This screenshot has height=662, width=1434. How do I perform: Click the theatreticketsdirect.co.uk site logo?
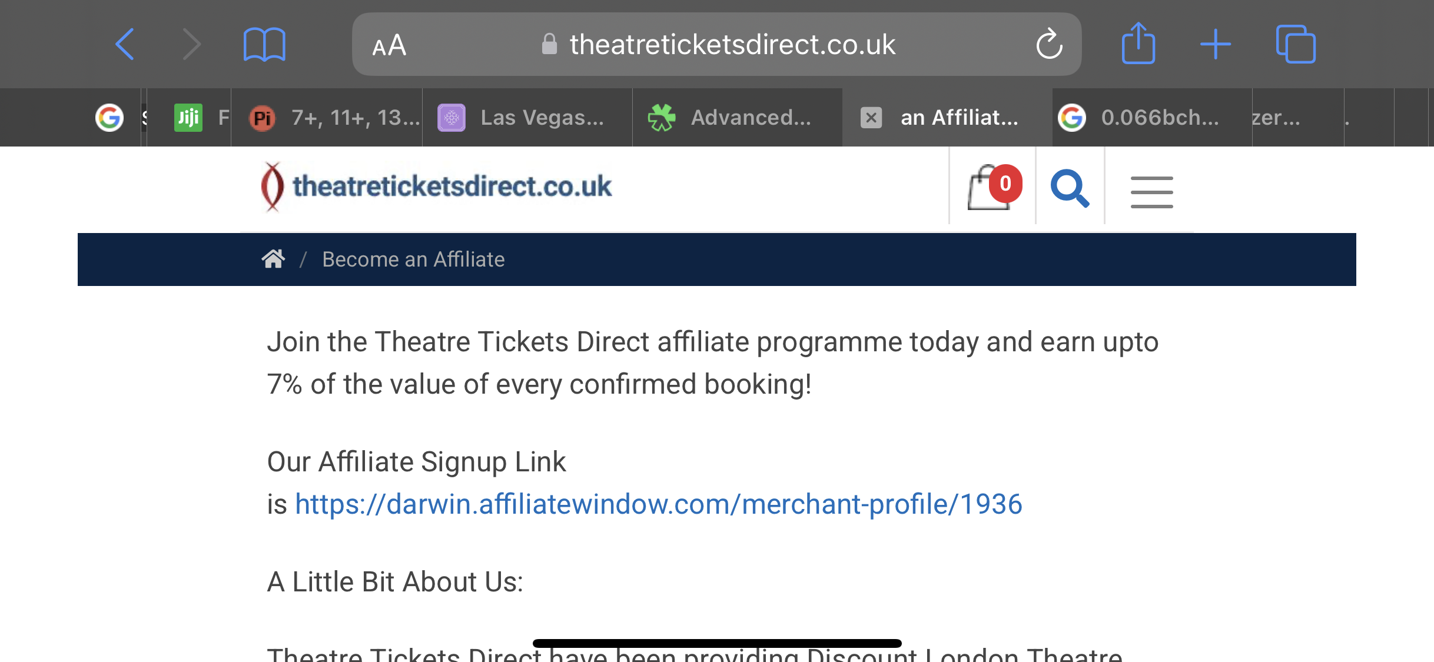coord(436,187)
